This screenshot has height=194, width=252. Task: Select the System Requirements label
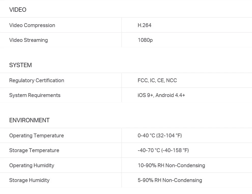(x=35, y=95)
